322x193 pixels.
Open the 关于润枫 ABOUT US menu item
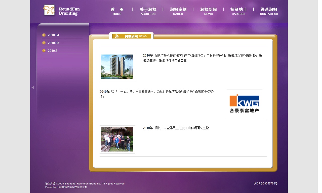click(x=148, y=11)
